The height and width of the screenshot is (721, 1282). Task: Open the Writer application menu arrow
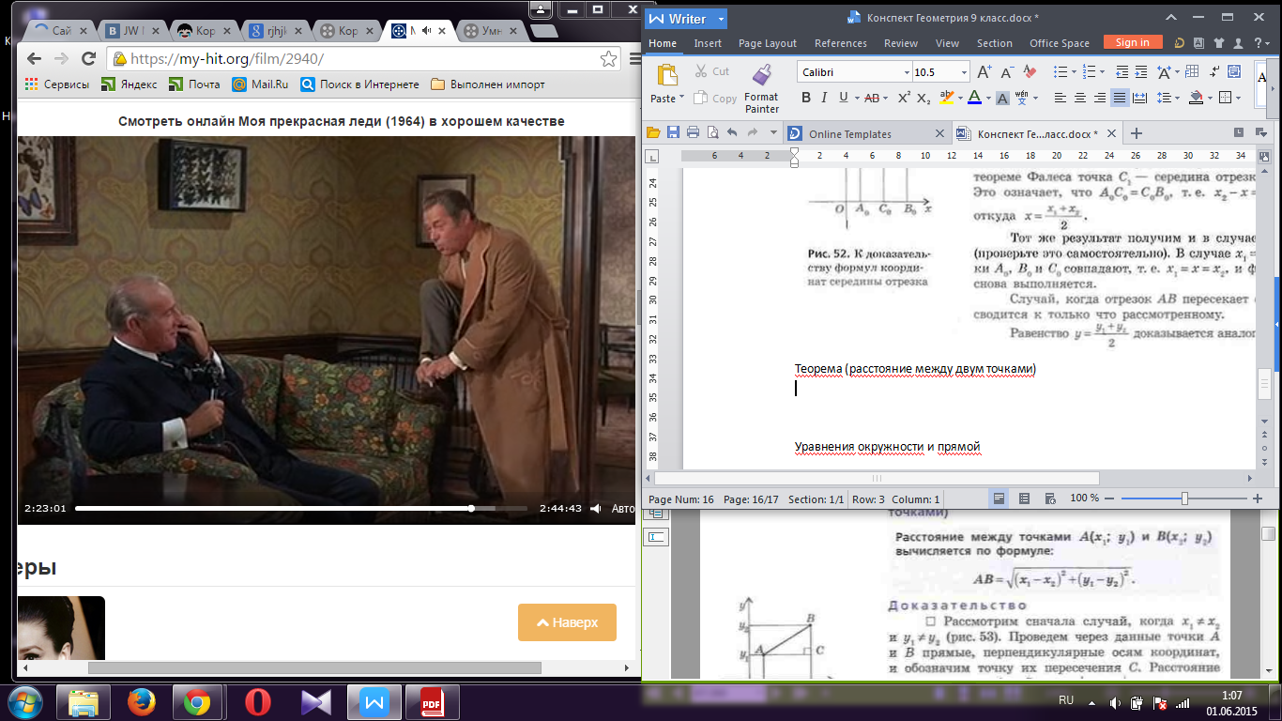pos(721,18)
